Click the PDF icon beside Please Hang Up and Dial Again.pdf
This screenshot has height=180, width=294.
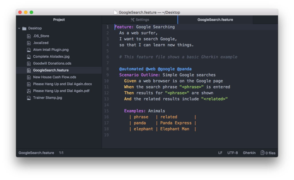(x=29, y=91)
